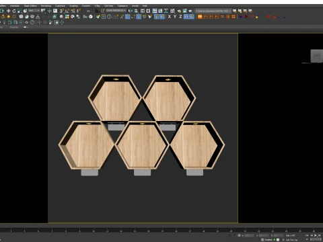The image size is (323, 242).
Task: Click the Z coordinate input field
Action: click(x=278, y=235)
